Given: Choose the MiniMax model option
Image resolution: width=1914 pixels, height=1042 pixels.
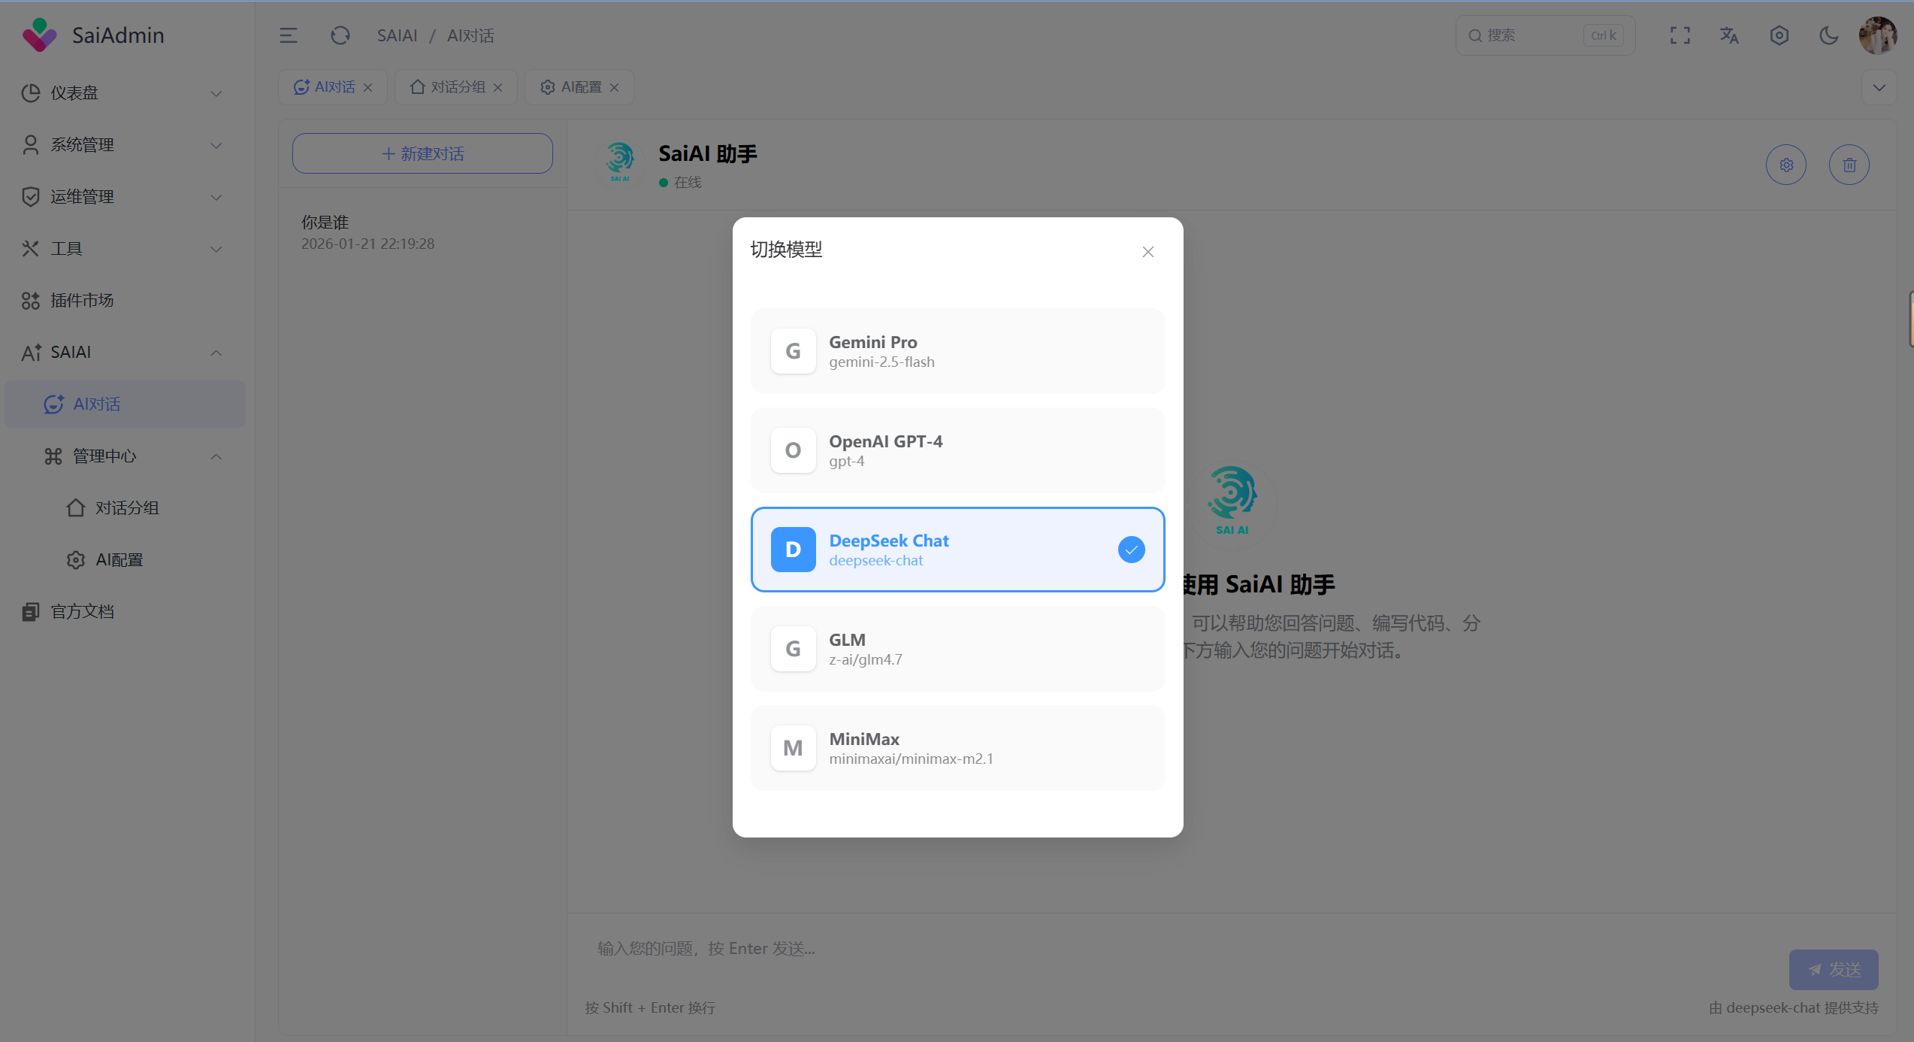Looking at the screenshot, I should point(957,748).
